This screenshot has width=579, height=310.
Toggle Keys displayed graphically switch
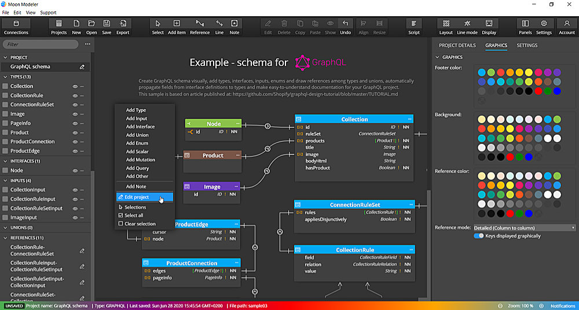click(x=479, y=236)
